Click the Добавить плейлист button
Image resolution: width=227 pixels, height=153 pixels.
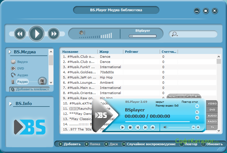point(29,89)
